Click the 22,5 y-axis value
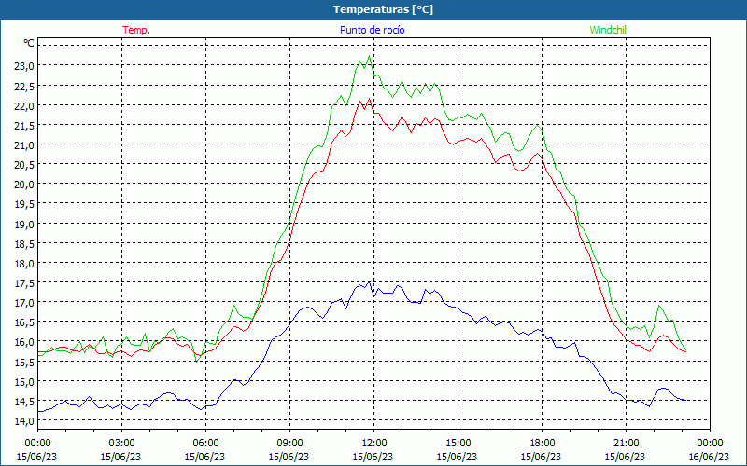Viewport: 747px width, 466px height. [24, 86]
